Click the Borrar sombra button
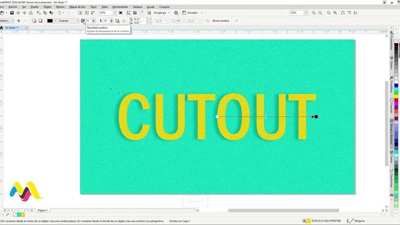Viewport: 400px width, 225px height. 221,21
